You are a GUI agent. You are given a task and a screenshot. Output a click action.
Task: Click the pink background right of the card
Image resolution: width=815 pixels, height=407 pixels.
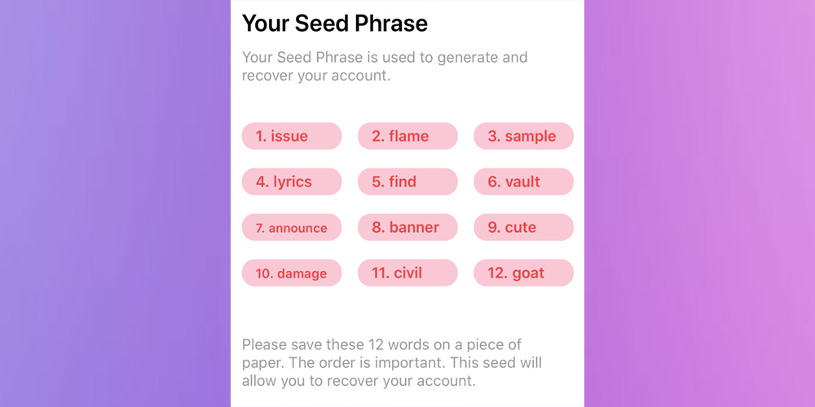pos(699,203)
